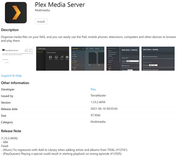Open the Support & Help link
Screen dimensions: 177x156
pos(11,76)
